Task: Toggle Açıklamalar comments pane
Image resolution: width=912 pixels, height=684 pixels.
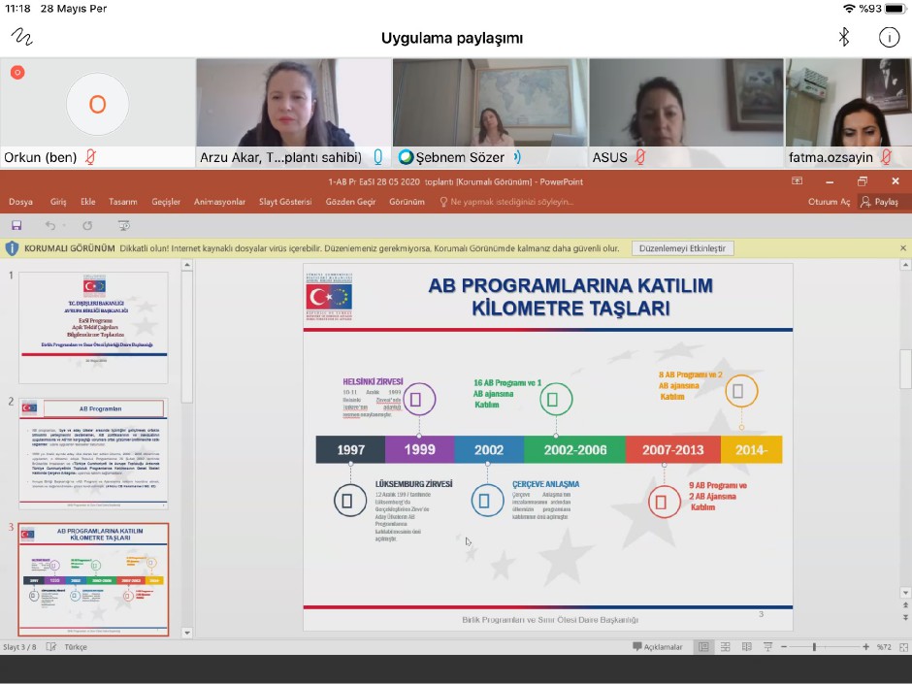Action: (x=658, y=647)
